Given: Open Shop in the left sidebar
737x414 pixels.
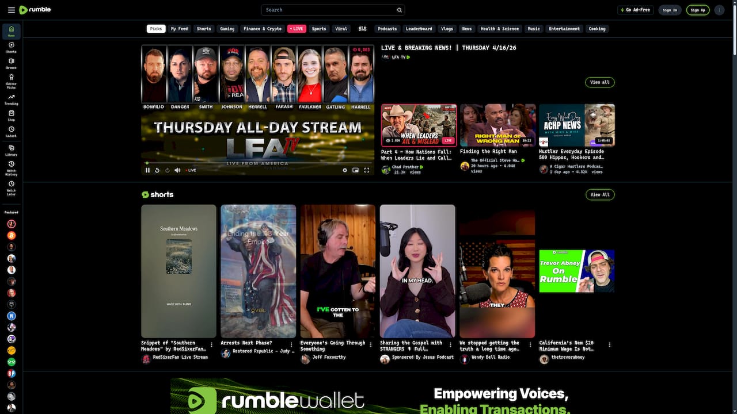Looking at the screenshot, I should tap(11, 116).
